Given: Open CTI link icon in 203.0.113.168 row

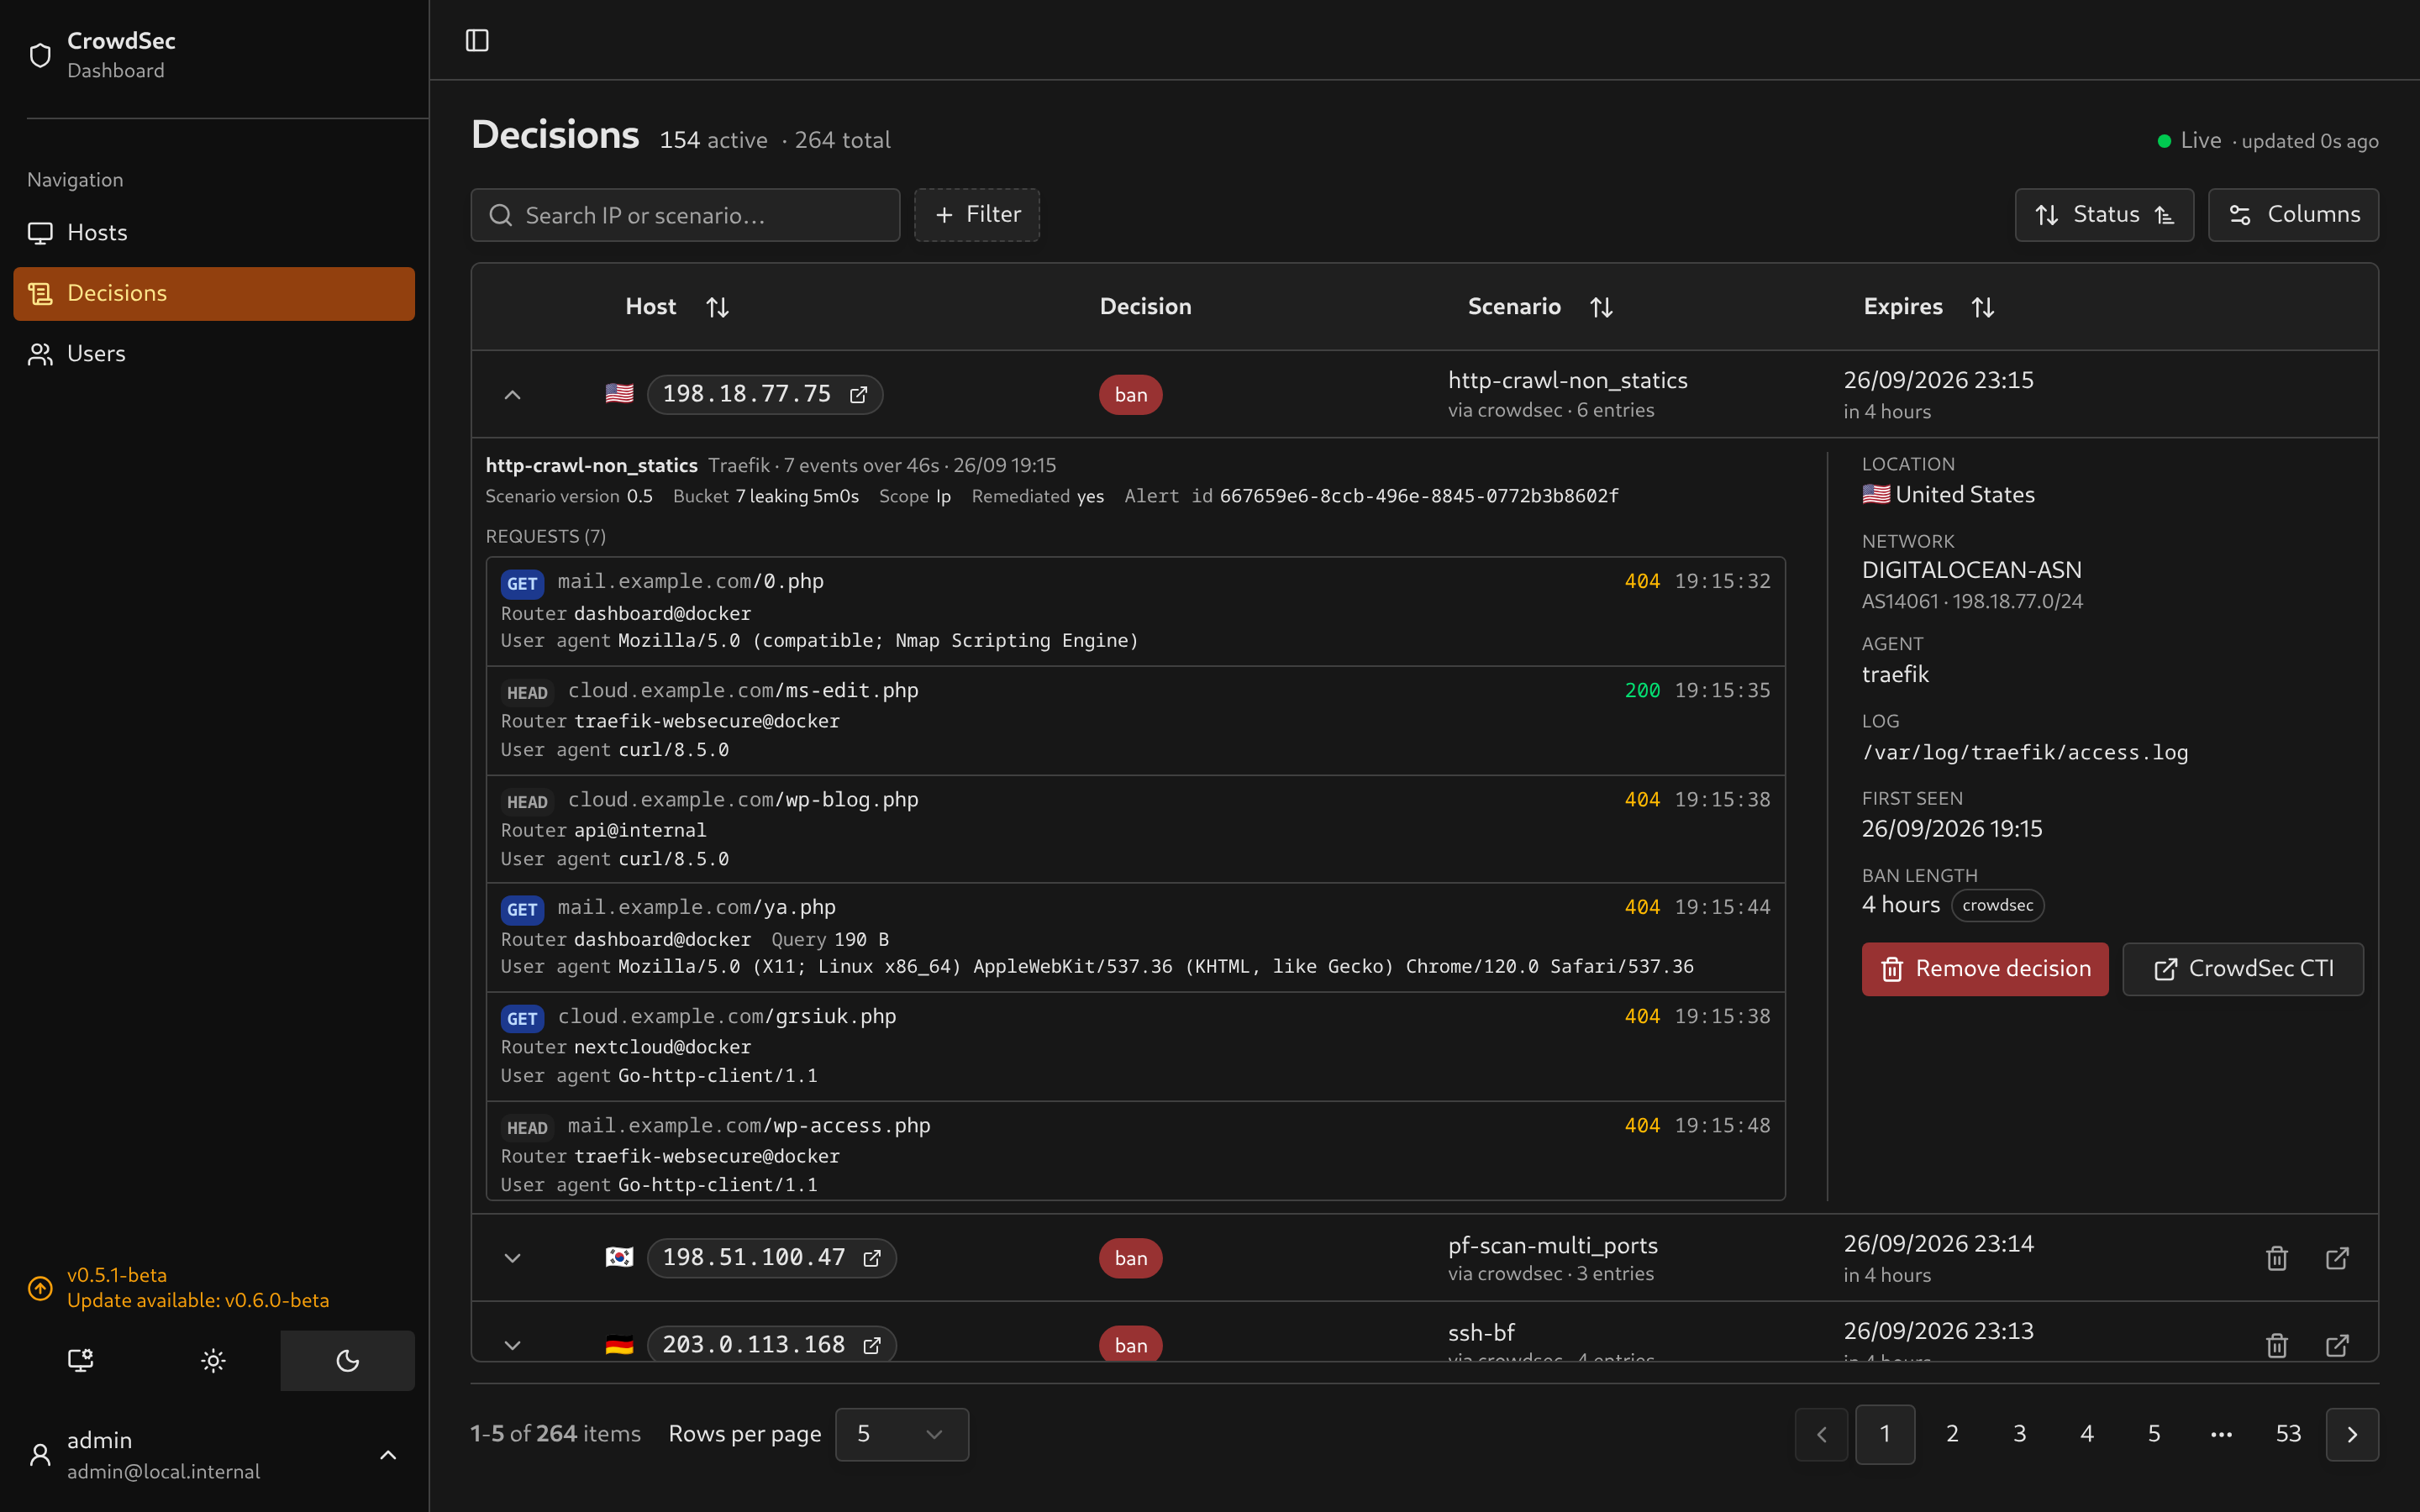Looking at the screenshot, I should (x=2337, y=1345).
